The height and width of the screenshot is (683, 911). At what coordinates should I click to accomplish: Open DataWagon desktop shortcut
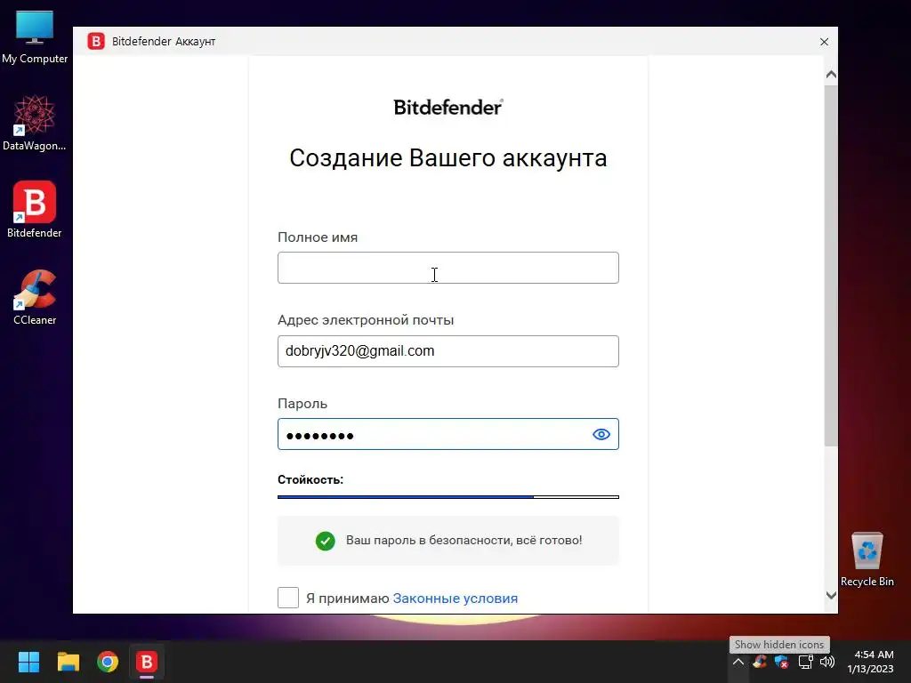click(35, 123)
